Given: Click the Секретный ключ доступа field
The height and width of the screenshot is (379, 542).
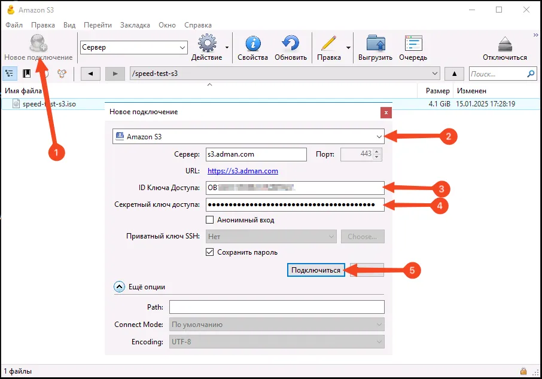Looking at the screenshot, I should coord(295,204).
